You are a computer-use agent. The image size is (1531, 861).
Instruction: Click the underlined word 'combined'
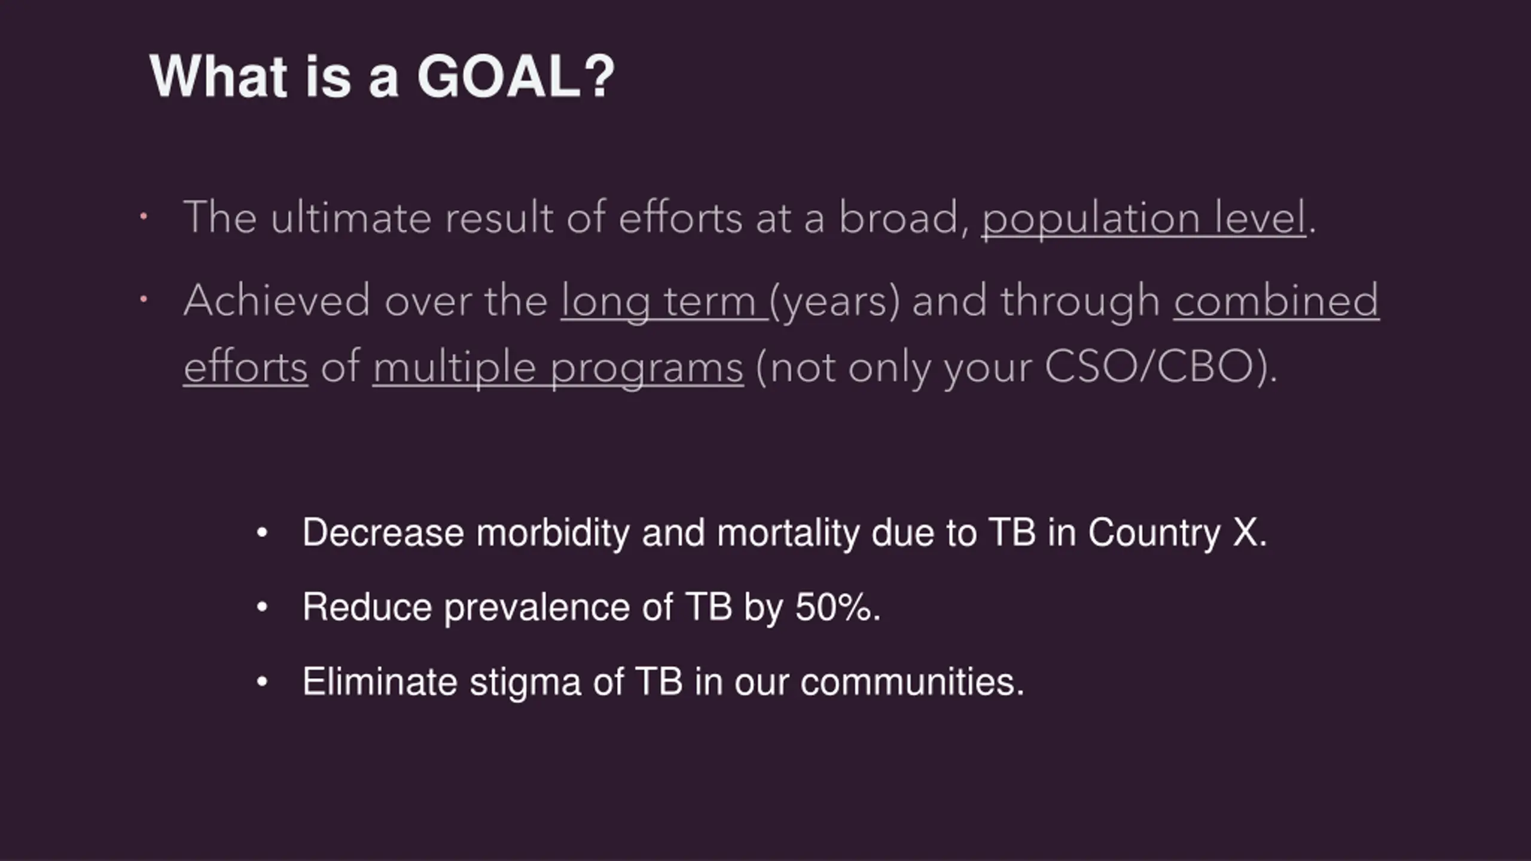point(1276,300)
